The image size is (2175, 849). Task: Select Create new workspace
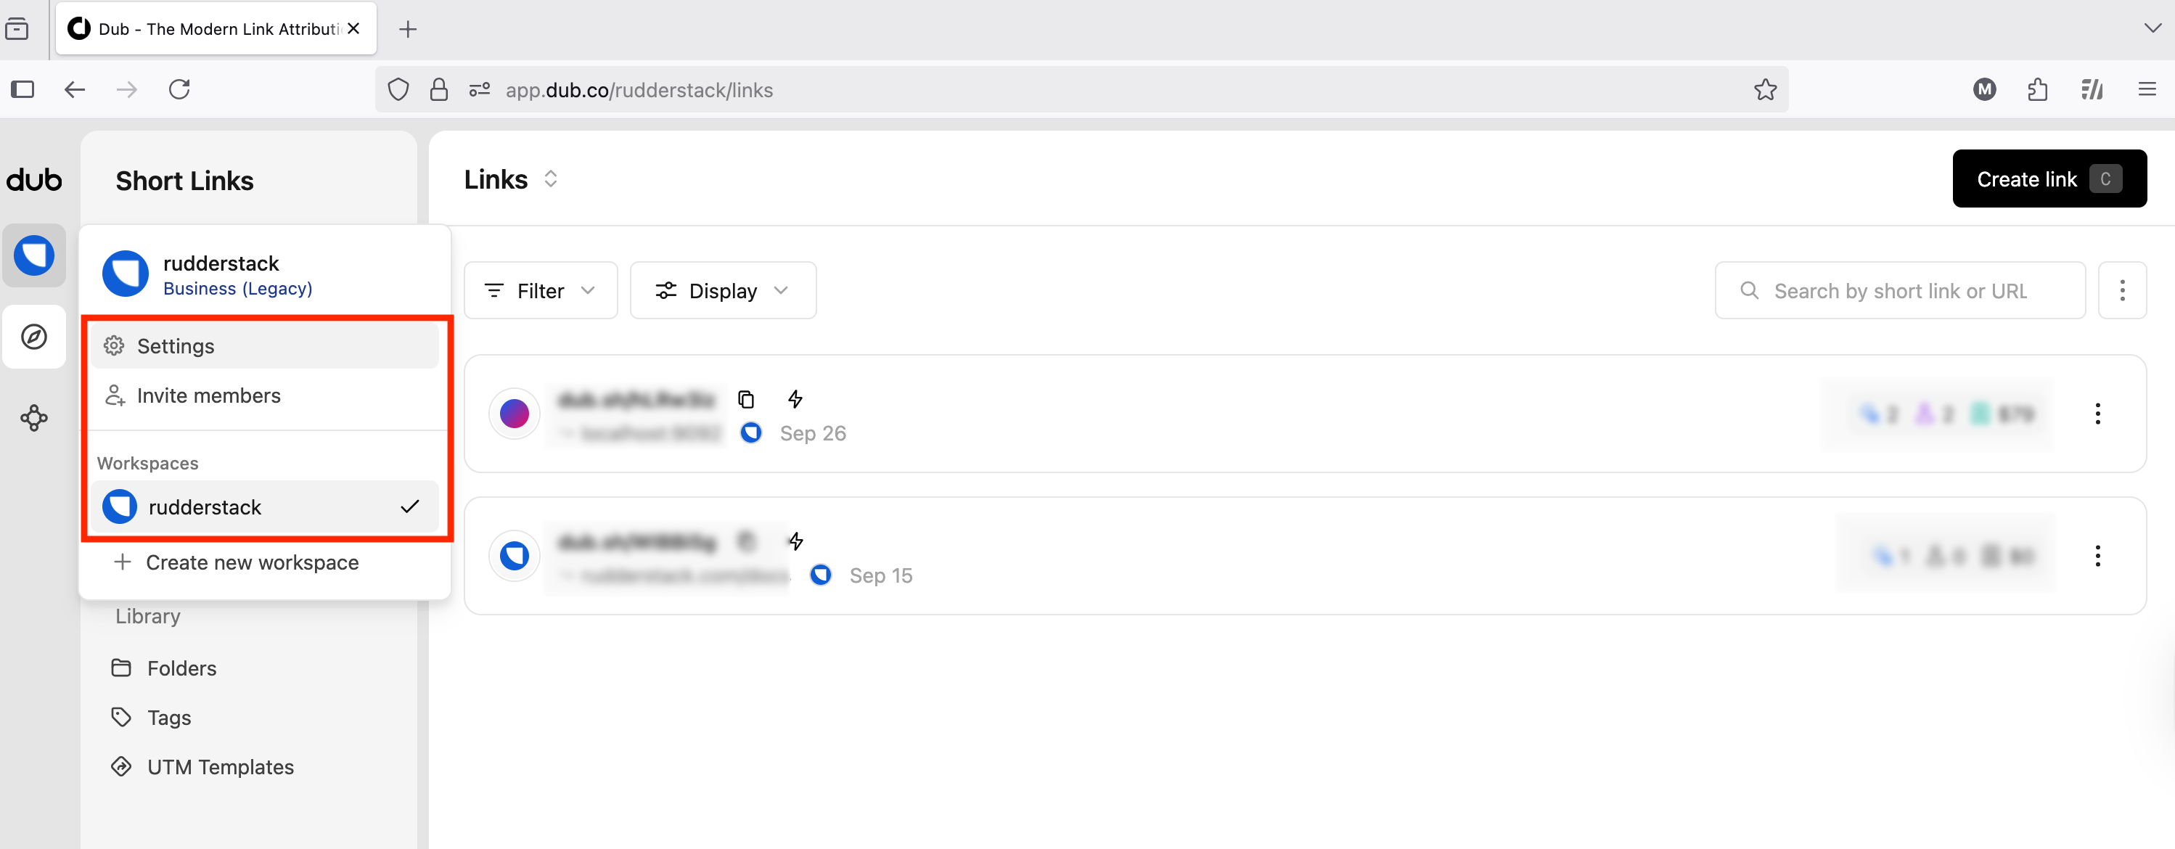[252, 562]
